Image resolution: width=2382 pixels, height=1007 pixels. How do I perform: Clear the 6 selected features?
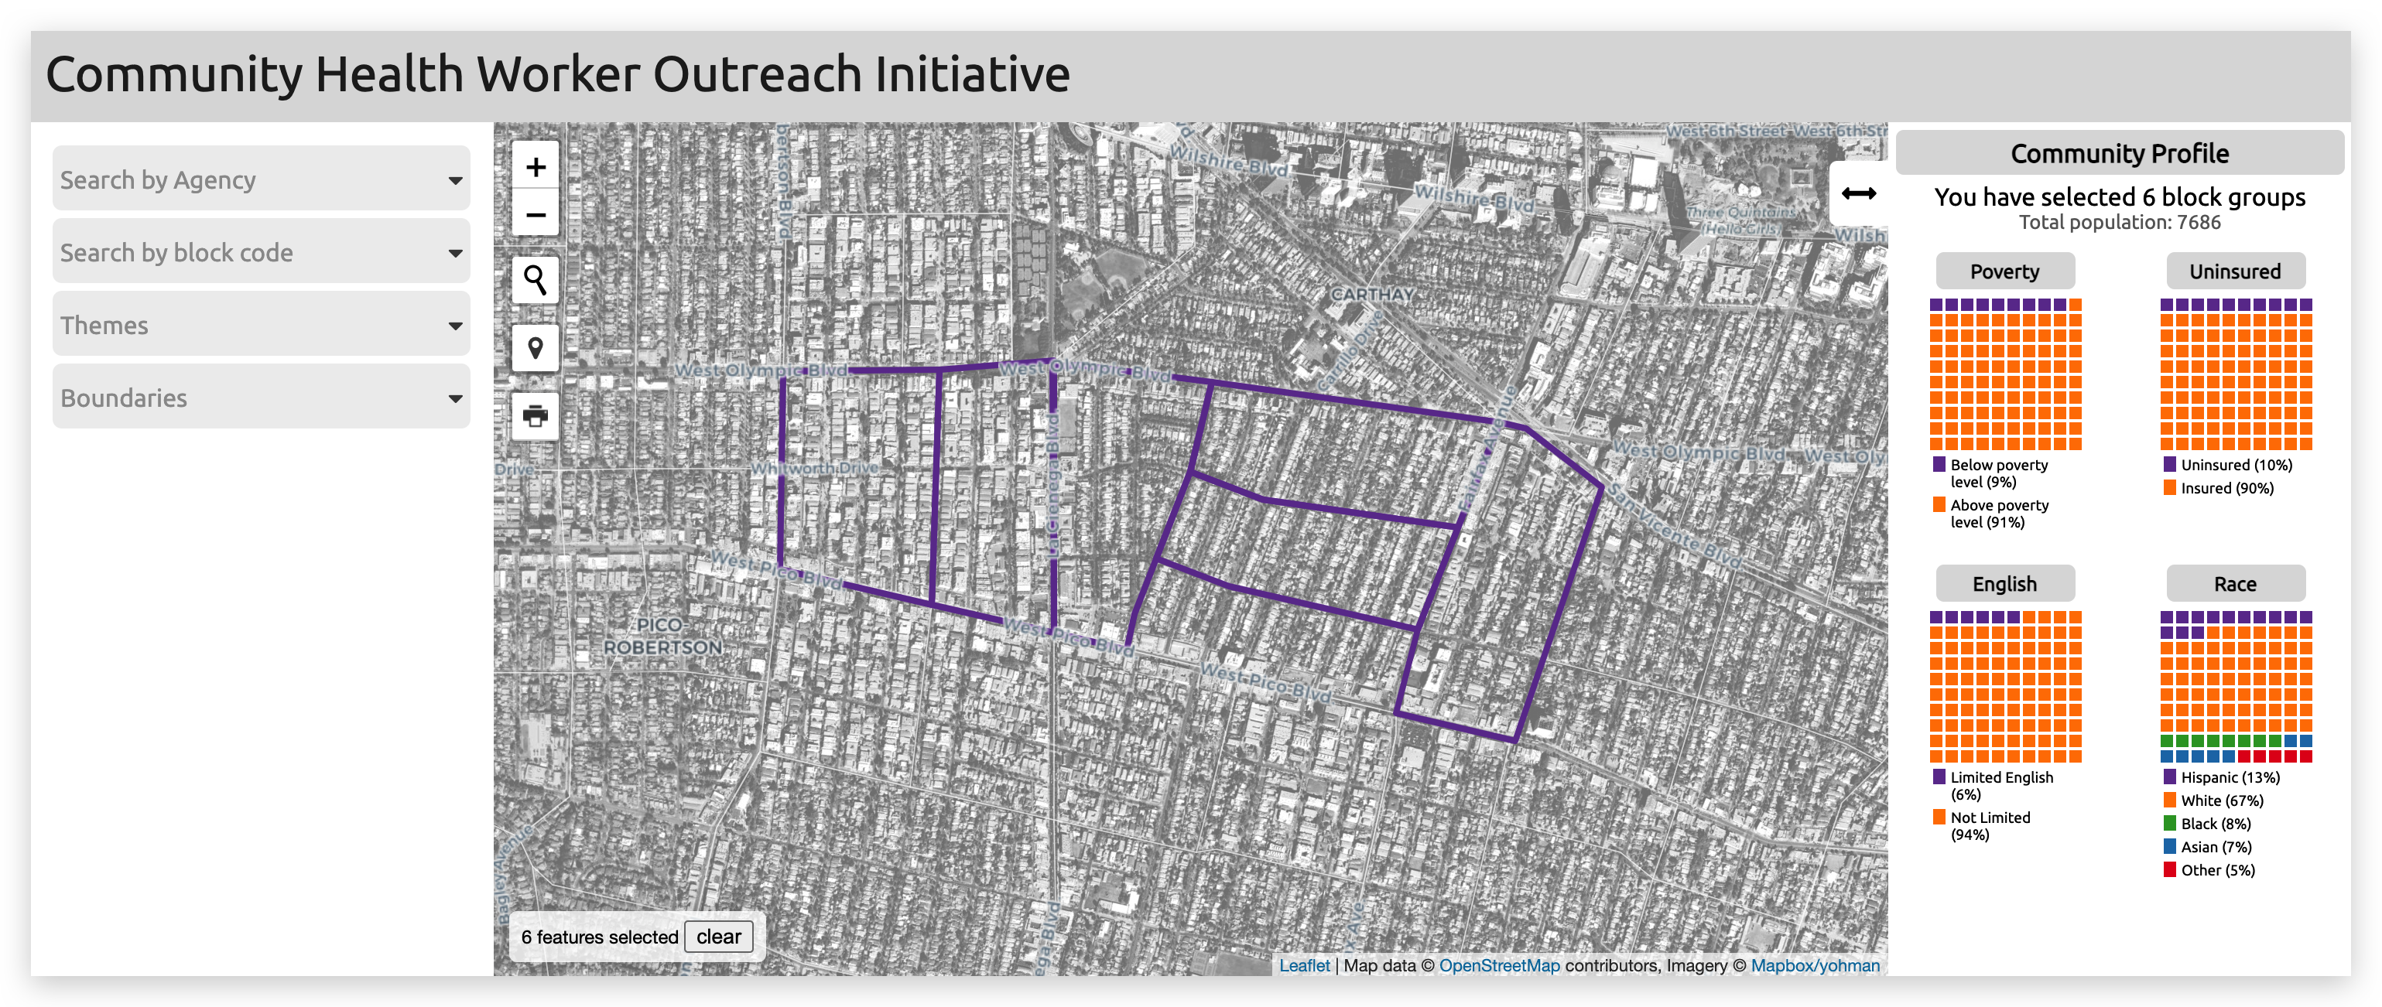pos(718,937)
